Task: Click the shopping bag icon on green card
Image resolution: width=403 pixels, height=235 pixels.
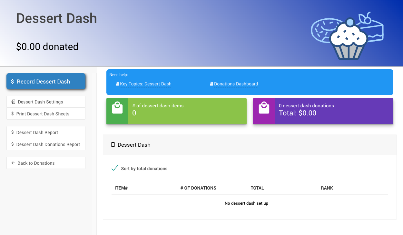Action: click(117, 108)
